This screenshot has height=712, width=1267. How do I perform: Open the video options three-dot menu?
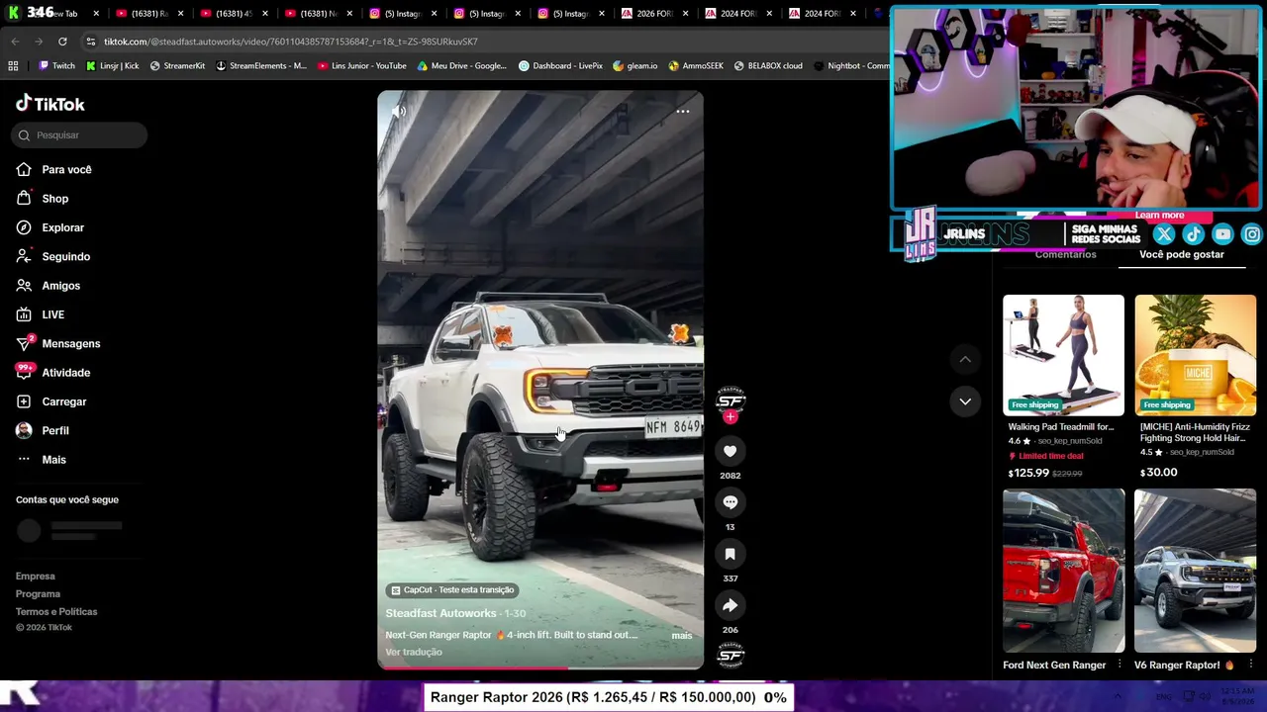683,111
